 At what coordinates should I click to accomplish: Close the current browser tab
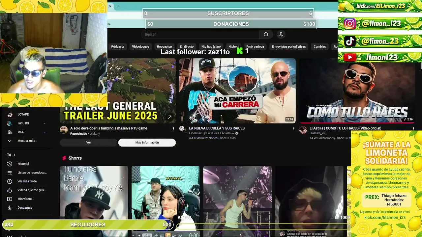[110, 6]
